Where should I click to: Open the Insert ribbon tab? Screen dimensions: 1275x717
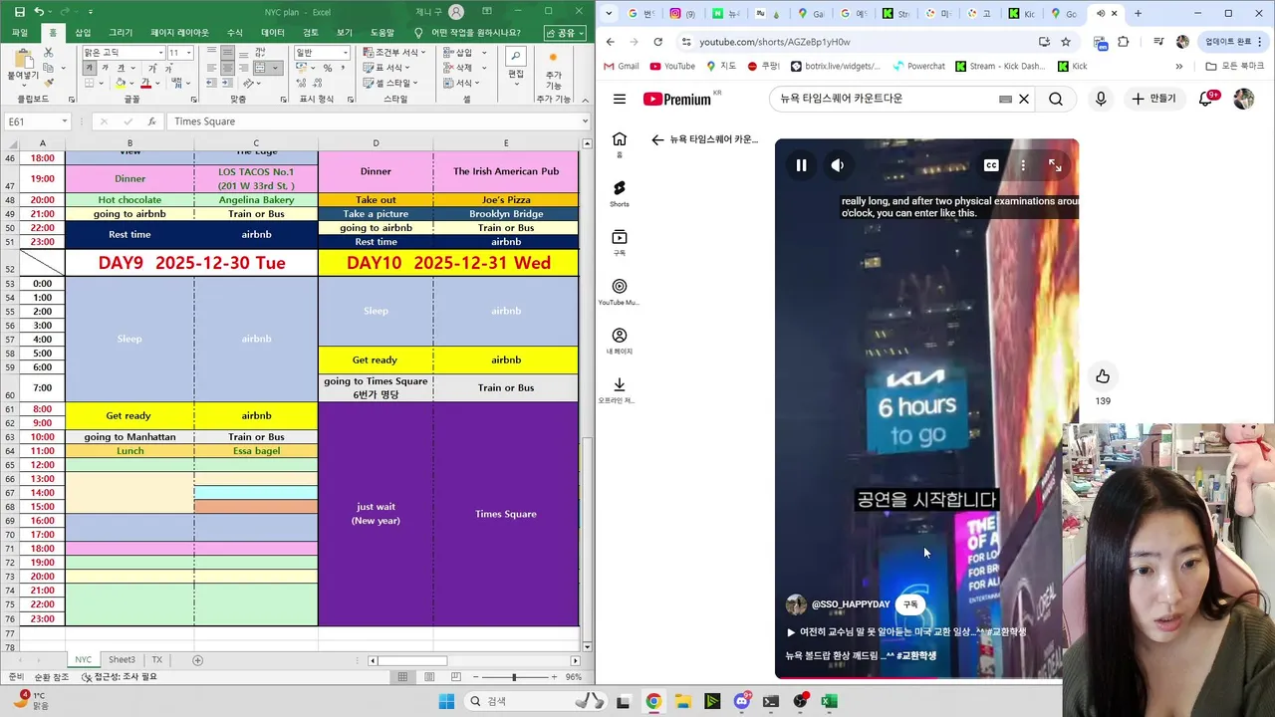click(x=83, y=33)
